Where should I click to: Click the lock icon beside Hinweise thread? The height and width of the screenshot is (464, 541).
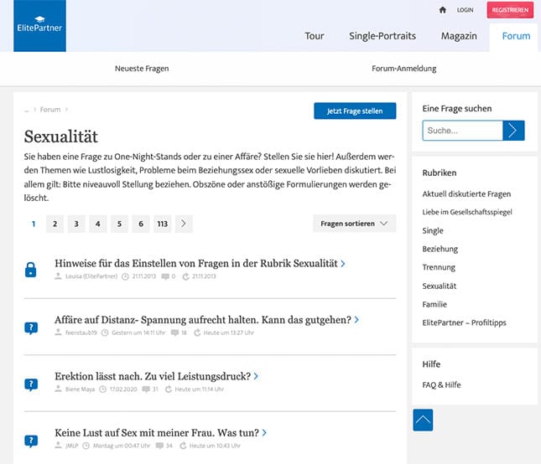click(31, 269)
